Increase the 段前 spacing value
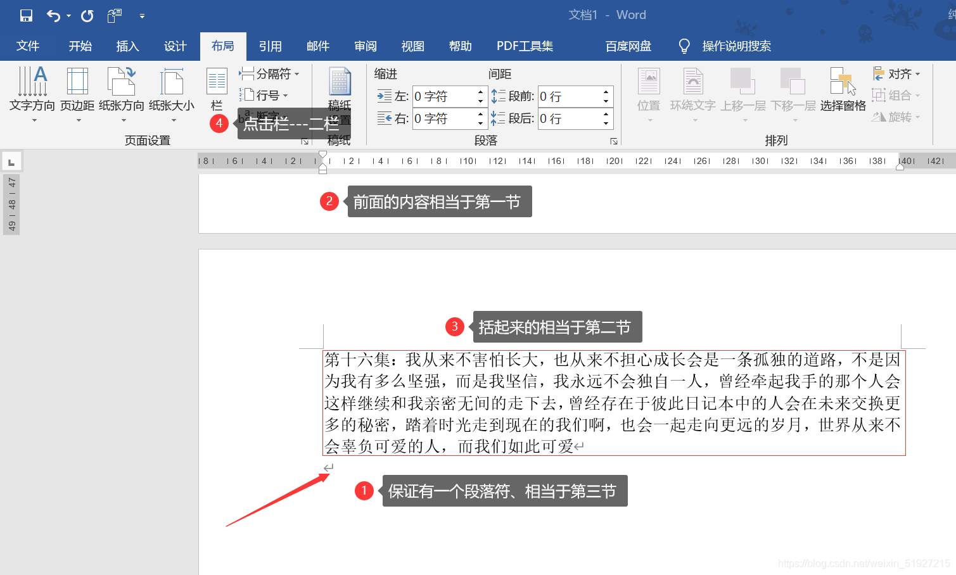 606,92
